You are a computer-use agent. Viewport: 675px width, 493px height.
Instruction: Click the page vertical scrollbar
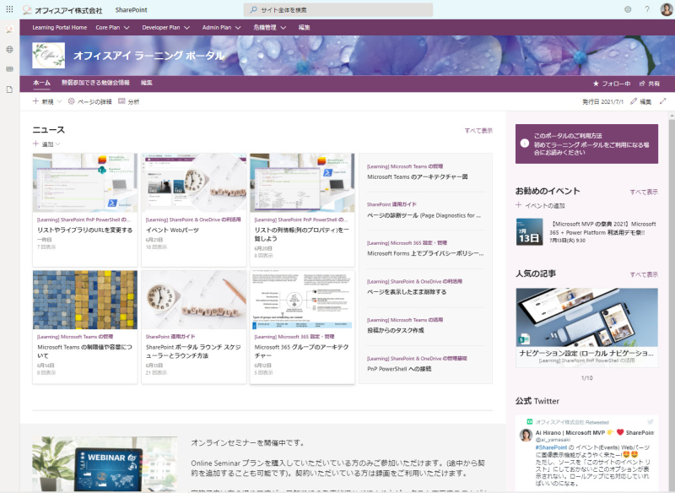pos(672,301)
